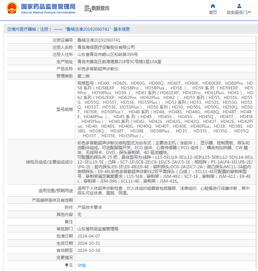The image size is (258, 271).
Task: Click the 注册证编号 label cell
Action: tap(41, 40)
